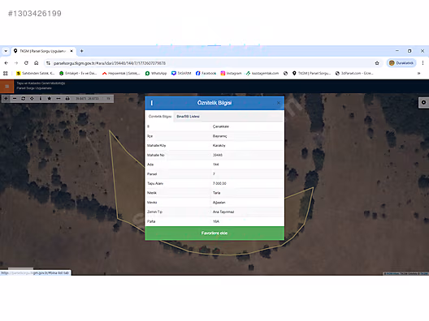Open the TASARIM bookmark
The height and width of the screenshot is (321, 429).
point(181,73)
